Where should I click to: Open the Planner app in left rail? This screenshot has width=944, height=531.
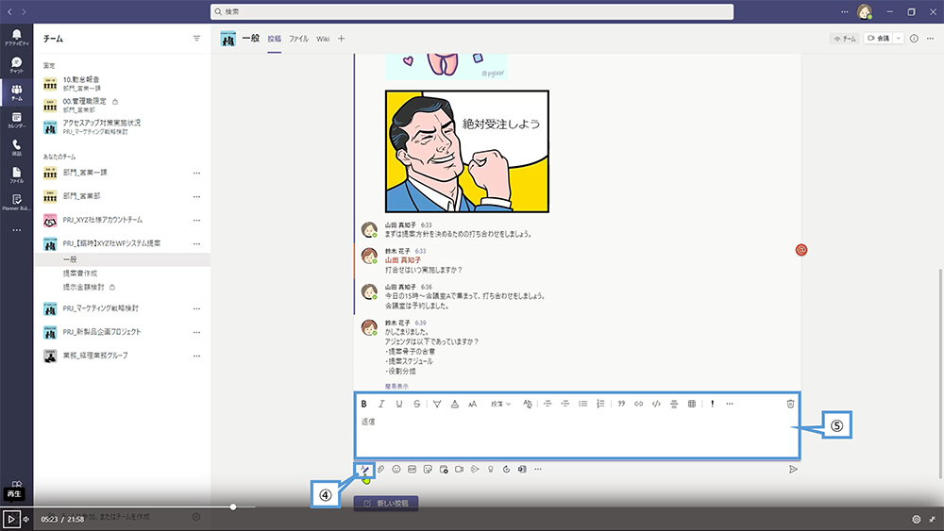(16, 203)
